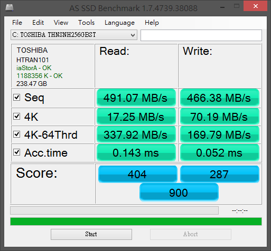Click 4K read result 17.25 MB/s
The height and width of the screenshot is (251, 271).
pos(136,117)
